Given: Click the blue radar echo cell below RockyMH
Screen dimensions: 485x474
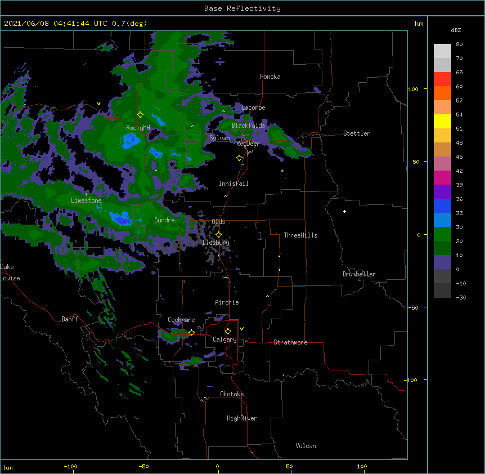Looking at the screenshot, I should pos(130,141).
